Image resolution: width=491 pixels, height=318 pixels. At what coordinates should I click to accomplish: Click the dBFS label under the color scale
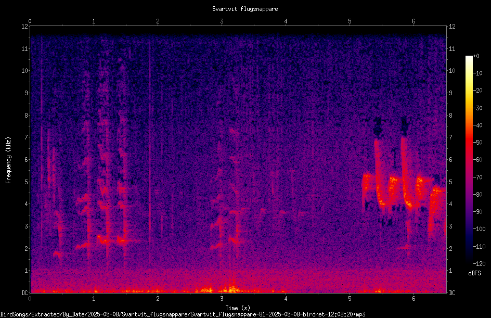(474, 273)
